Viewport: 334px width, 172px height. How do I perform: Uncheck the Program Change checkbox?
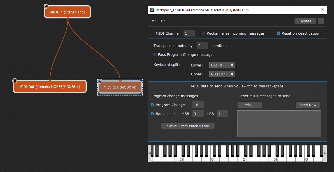(153, 105)
